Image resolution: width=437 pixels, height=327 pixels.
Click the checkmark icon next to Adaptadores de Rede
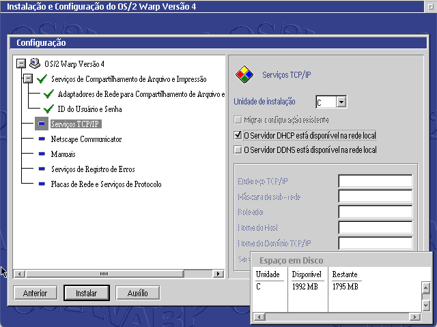pyautogui.click(x=48, y=94)
